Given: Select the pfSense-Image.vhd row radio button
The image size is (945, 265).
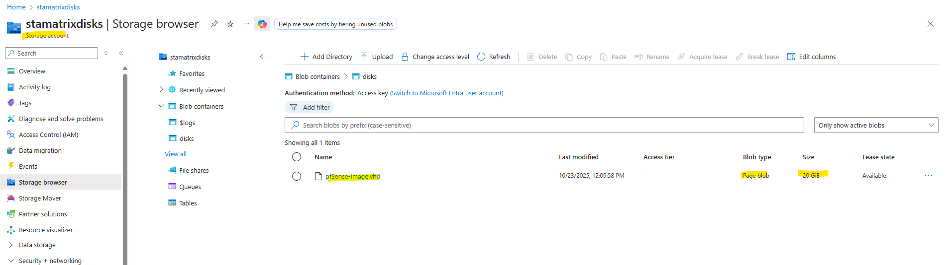Looking at the screenshot, I should pyautogui.click(x=297, y=176).
